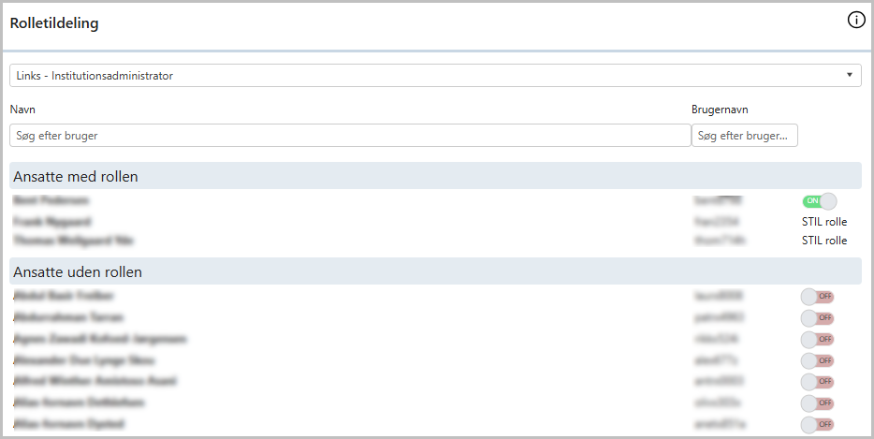The image size is (874, 439).
Task: Enable the first OFF toggle under Ansatte uden rollen
Action: [x=817, y=296]
